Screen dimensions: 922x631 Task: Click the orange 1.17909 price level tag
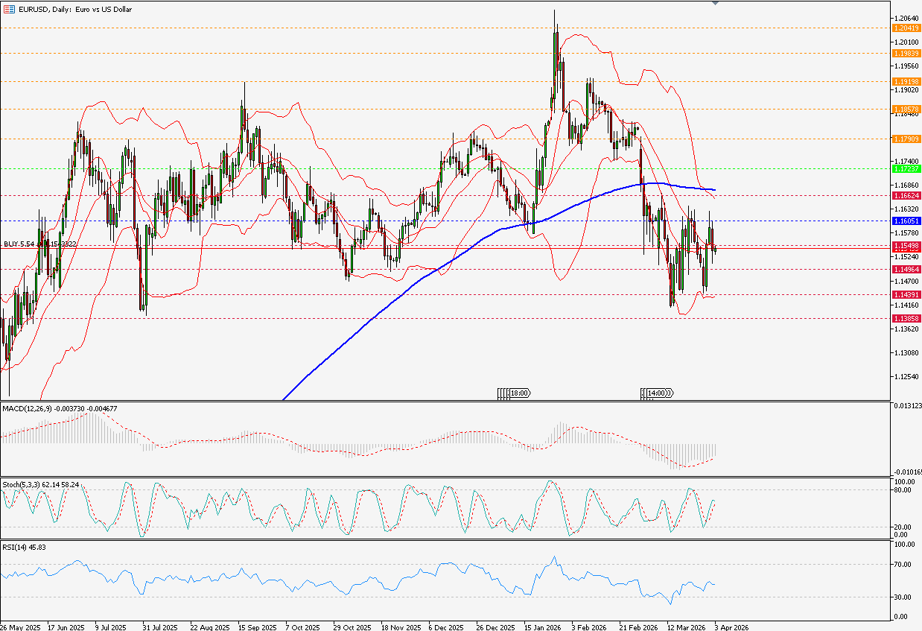[906, 139]
